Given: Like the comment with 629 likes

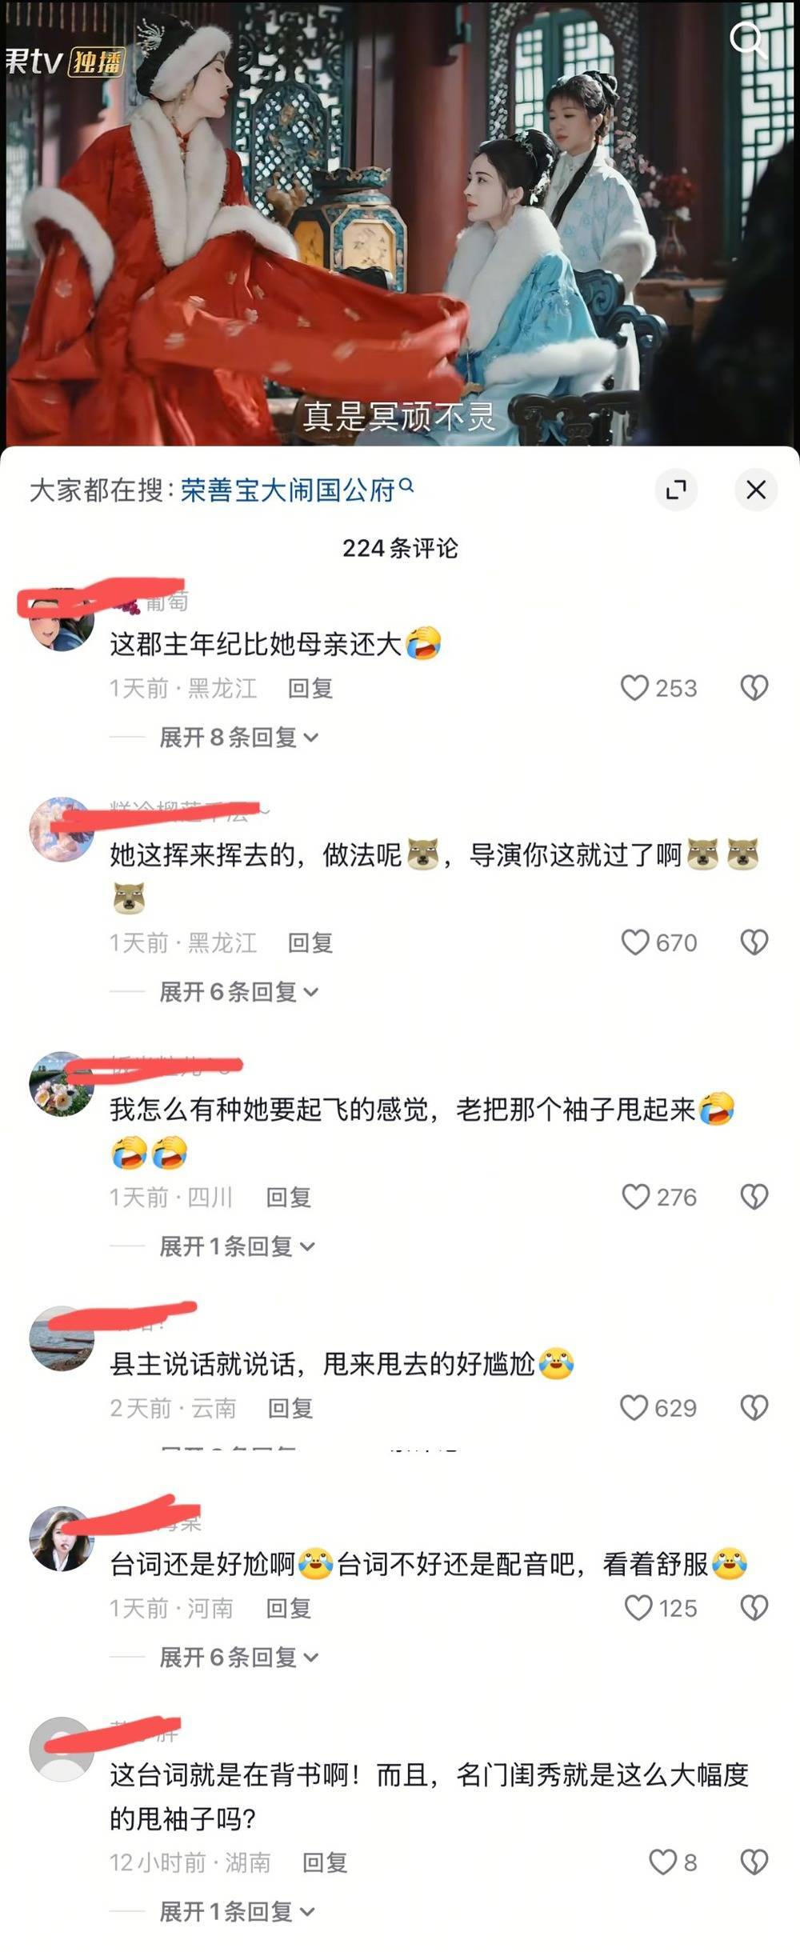Looking at the screenshot, I should coord(634,1408).
